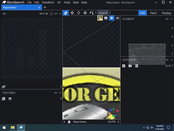Collapse the Element panel
Viewport: 174px width, 131px height.
coord(171,19)
